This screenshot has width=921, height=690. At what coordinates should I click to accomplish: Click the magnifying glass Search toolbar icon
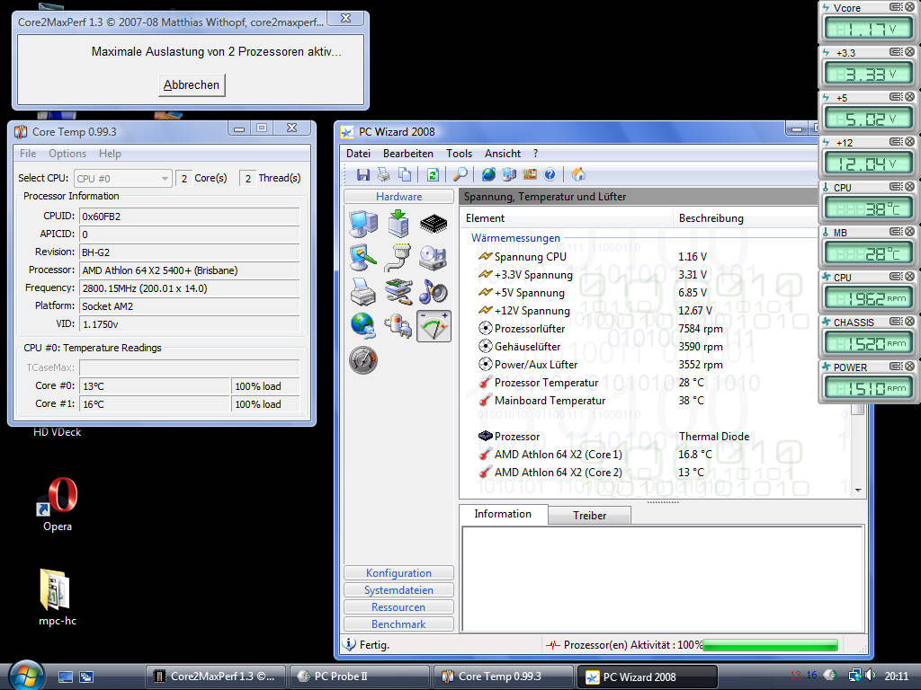(x=460, y=174)
